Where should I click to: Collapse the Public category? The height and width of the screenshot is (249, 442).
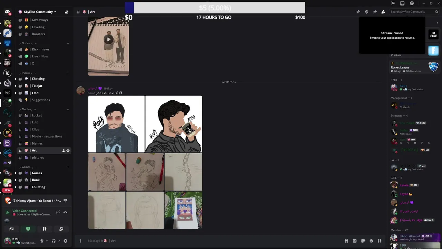[28, 73]
